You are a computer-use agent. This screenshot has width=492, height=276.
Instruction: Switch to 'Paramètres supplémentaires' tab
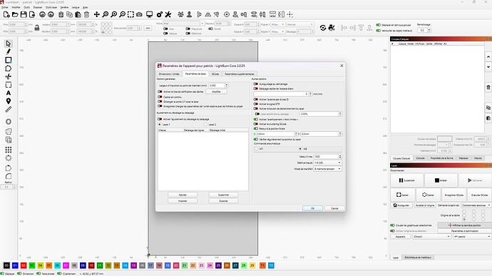click(x=240, y=74)
